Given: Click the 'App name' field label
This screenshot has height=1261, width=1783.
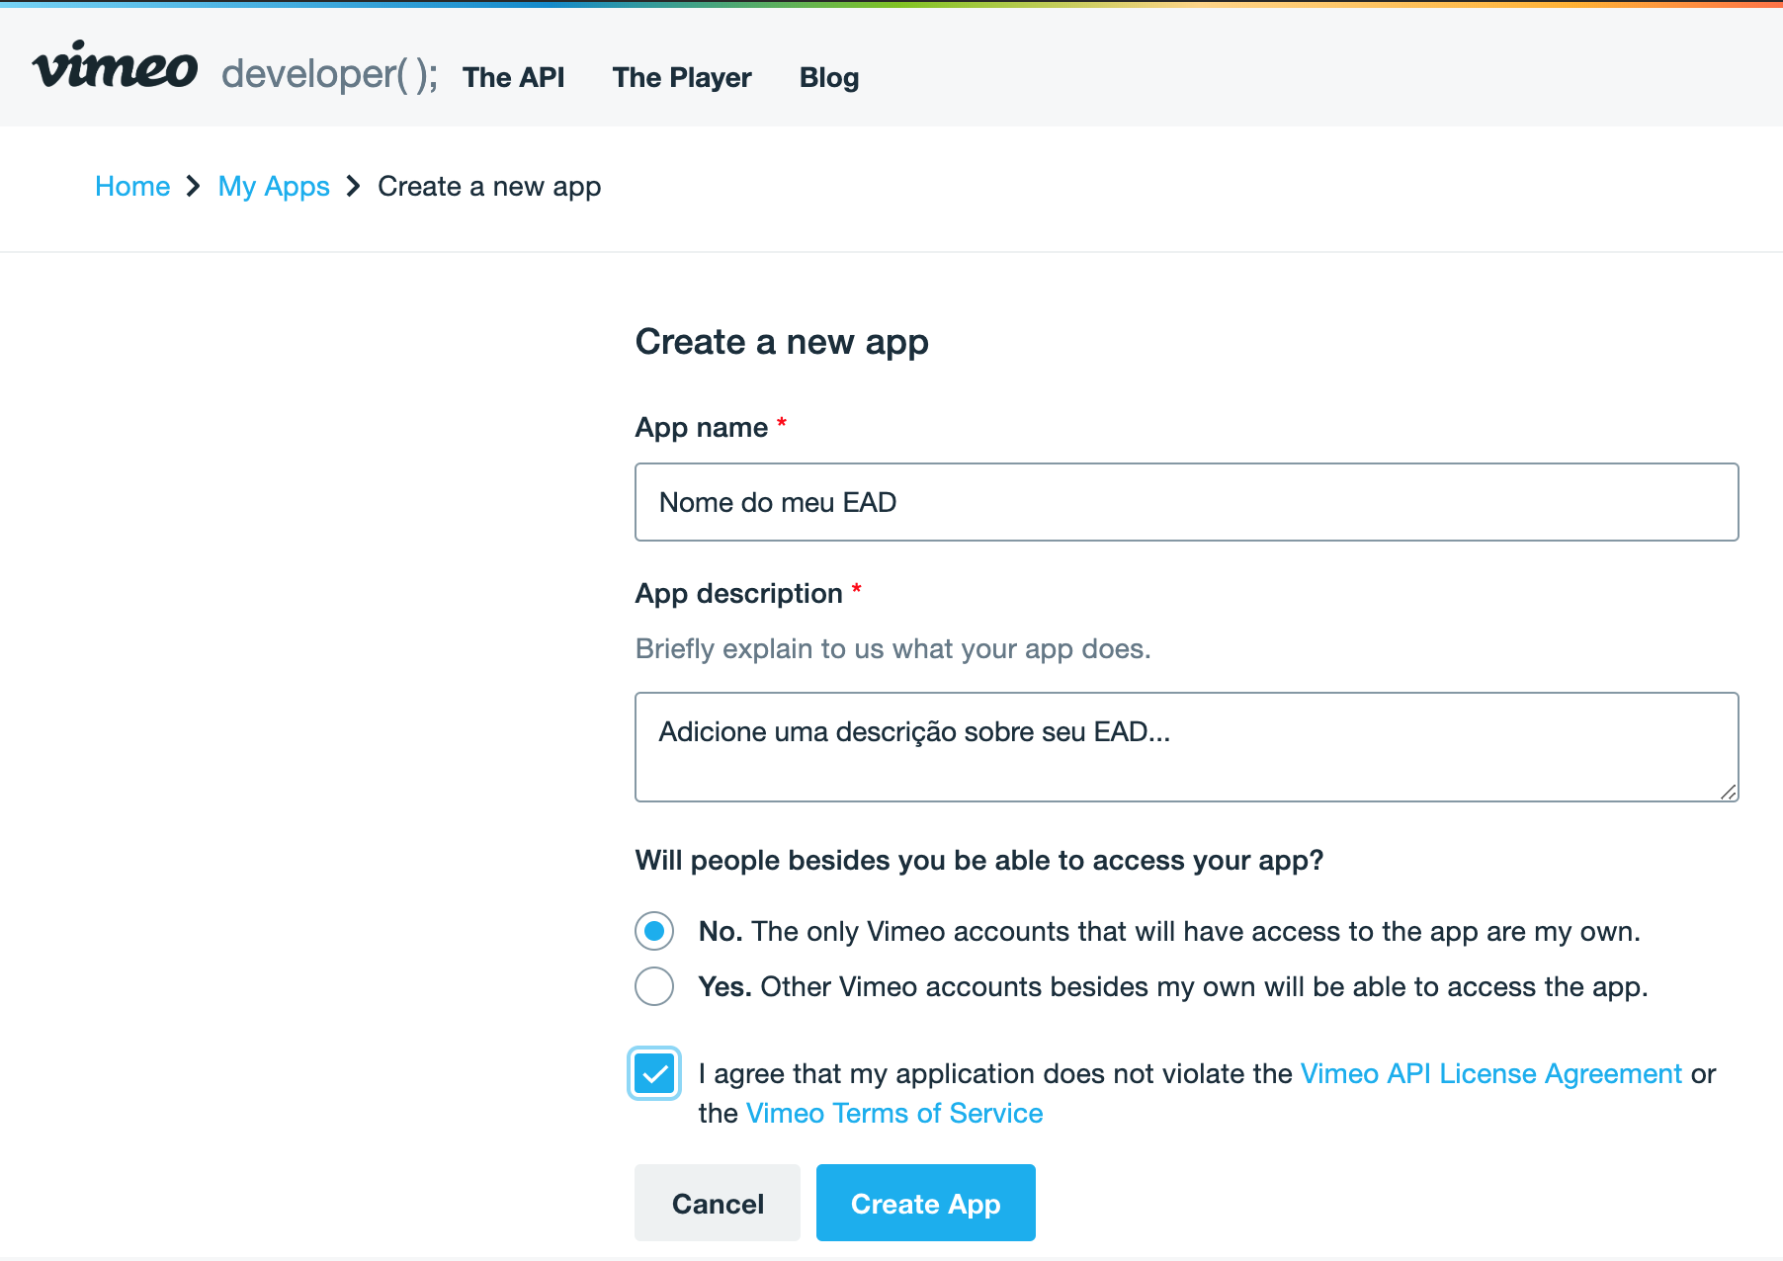Looking at the screenshot, I should point(702,427).
